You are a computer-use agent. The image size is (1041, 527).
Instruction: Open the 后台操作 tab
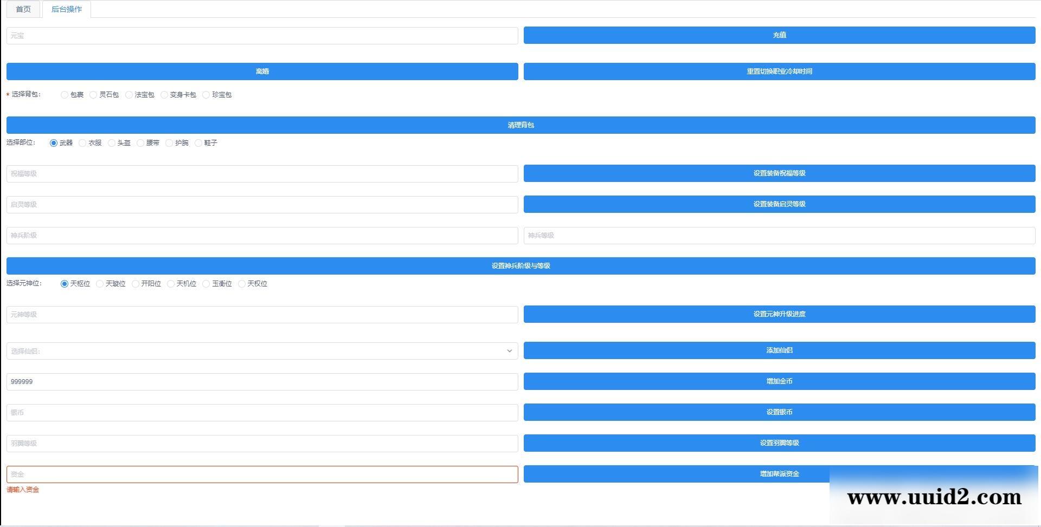tap(66, 9)
